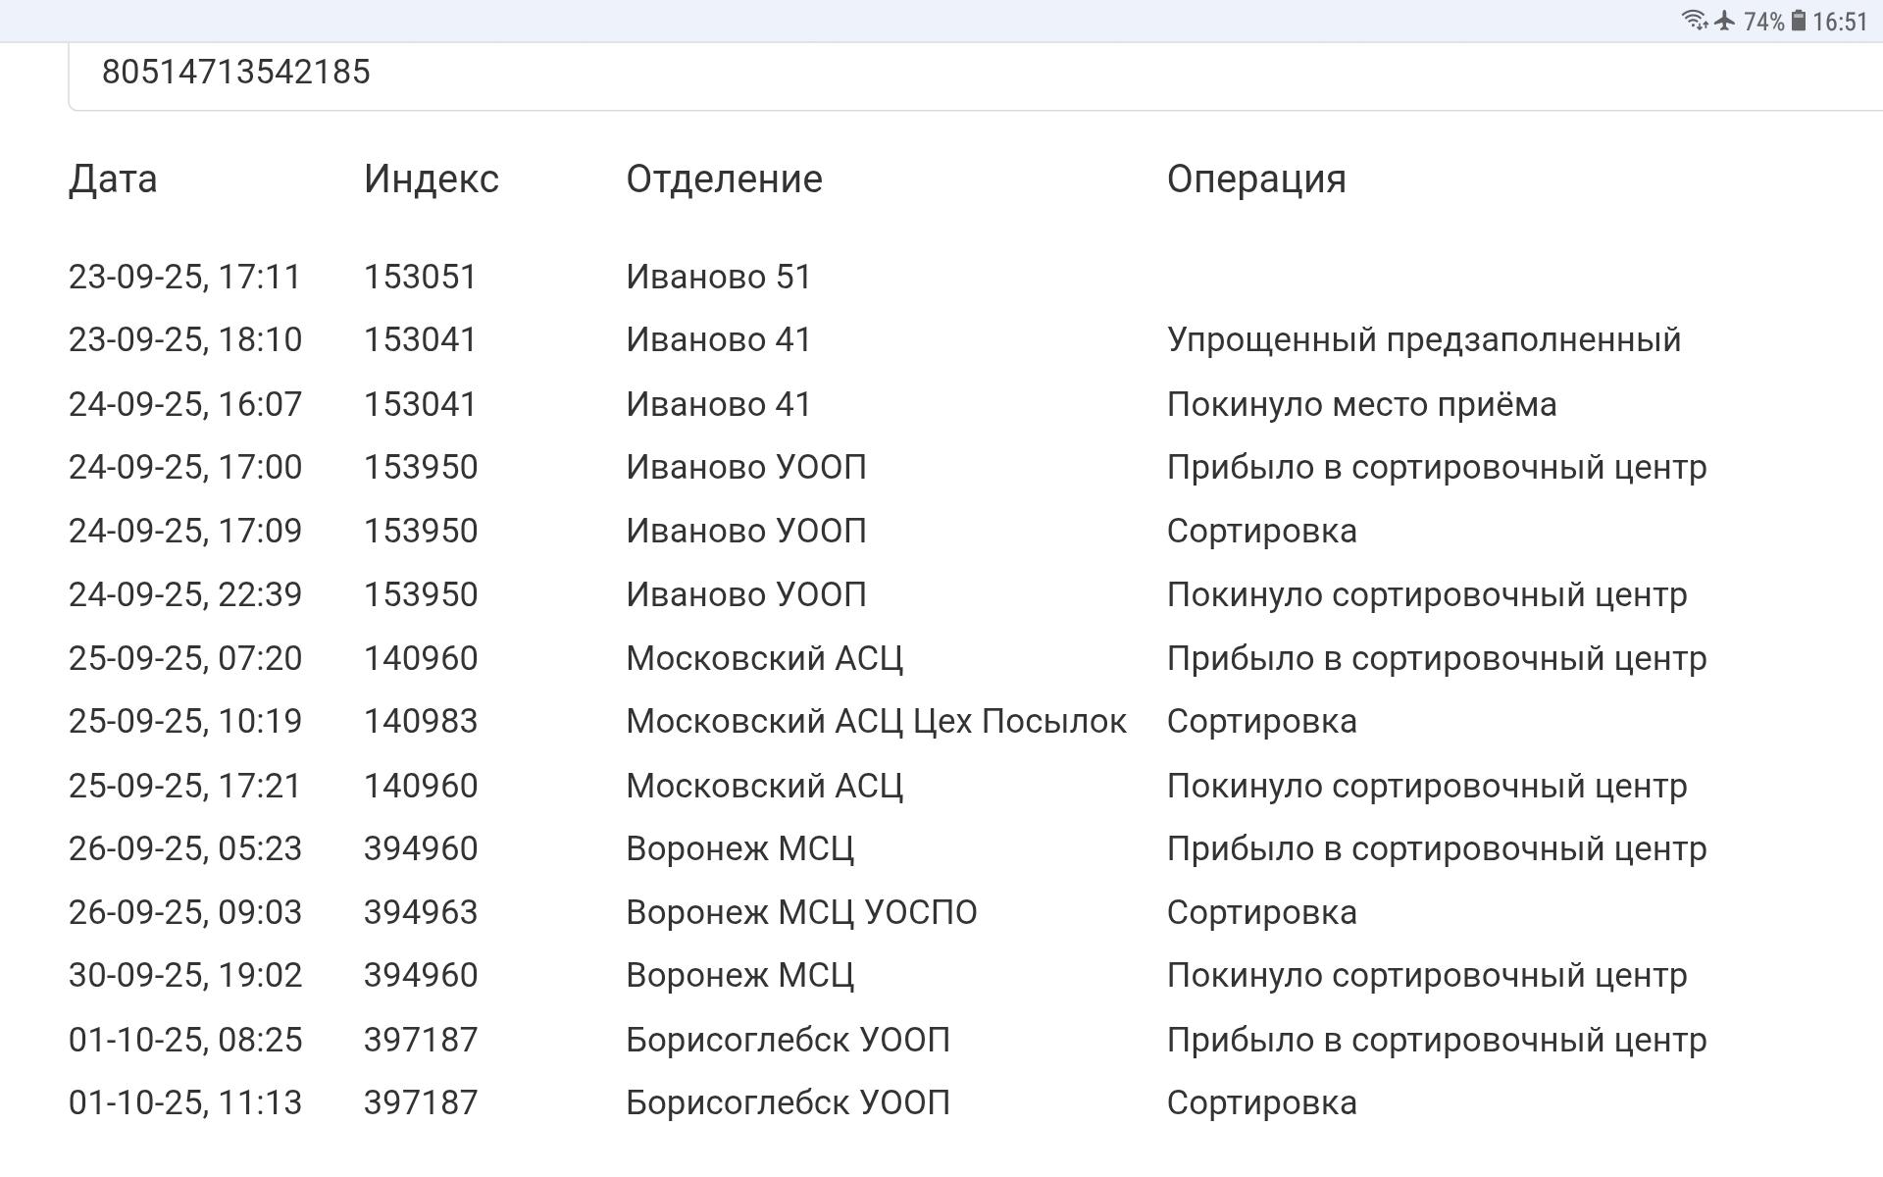Click the Покинуло место приёма operation
This screenshot has width=1883, height=1177.
pyautogui.click(x=1361, y=405)
